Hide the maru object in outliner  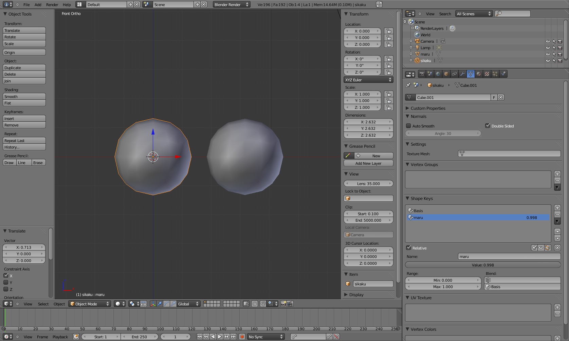(548, 54)
